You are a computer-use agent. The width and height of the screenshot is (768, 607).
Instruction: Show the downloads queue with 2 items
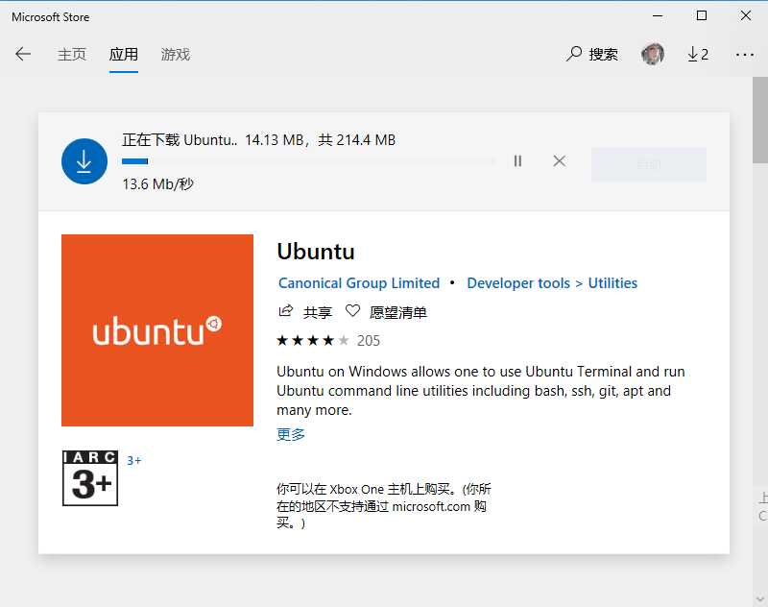click(698, 54)
